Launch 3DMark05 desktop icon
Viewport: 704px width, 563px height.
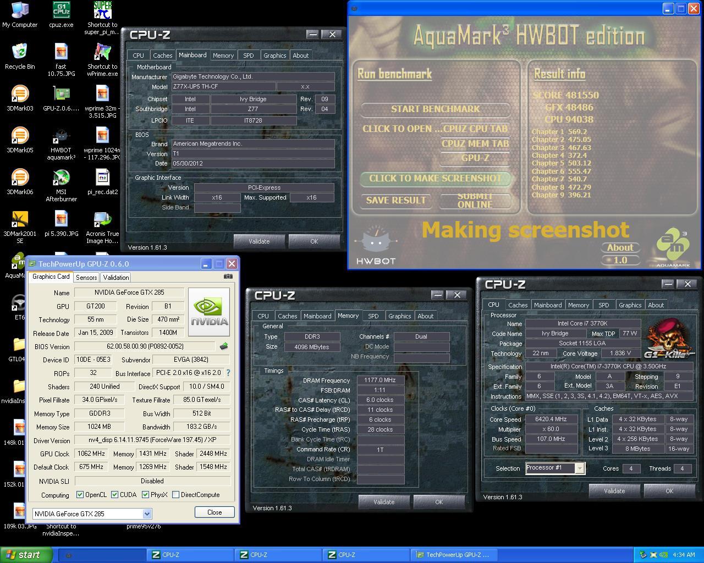pyautogui.click(x=20, y=140)
